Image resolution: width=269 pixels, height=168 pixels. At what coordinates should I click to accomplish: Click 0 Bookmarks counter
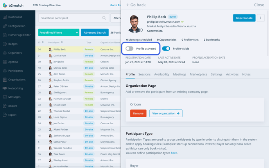212,39
